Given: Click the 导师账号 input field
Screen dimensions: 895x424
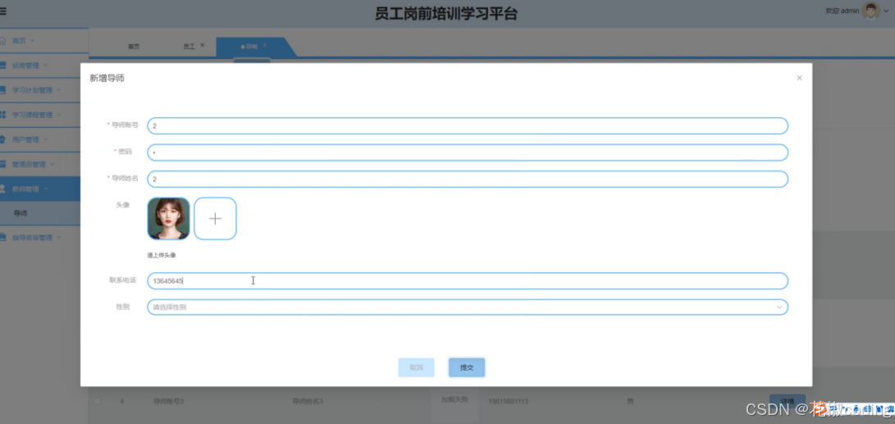Looking at the screenshot, I should tap(468, 125).
